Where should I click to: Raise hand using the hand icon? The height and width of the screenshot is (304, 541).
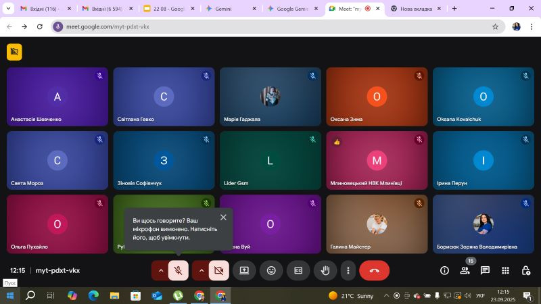coord(325,270)
